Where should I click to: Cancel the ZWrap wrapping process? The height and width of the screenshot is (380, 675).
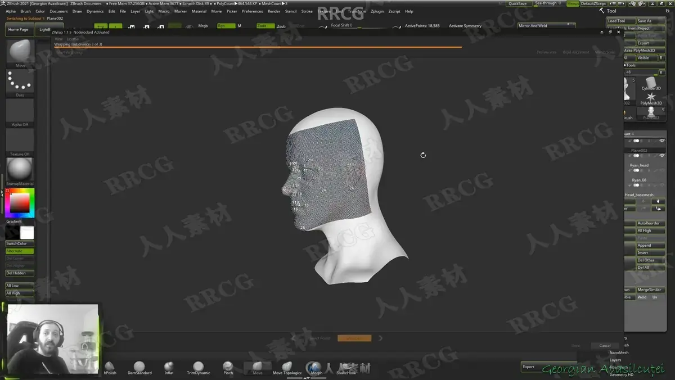[x=605, y=346]
